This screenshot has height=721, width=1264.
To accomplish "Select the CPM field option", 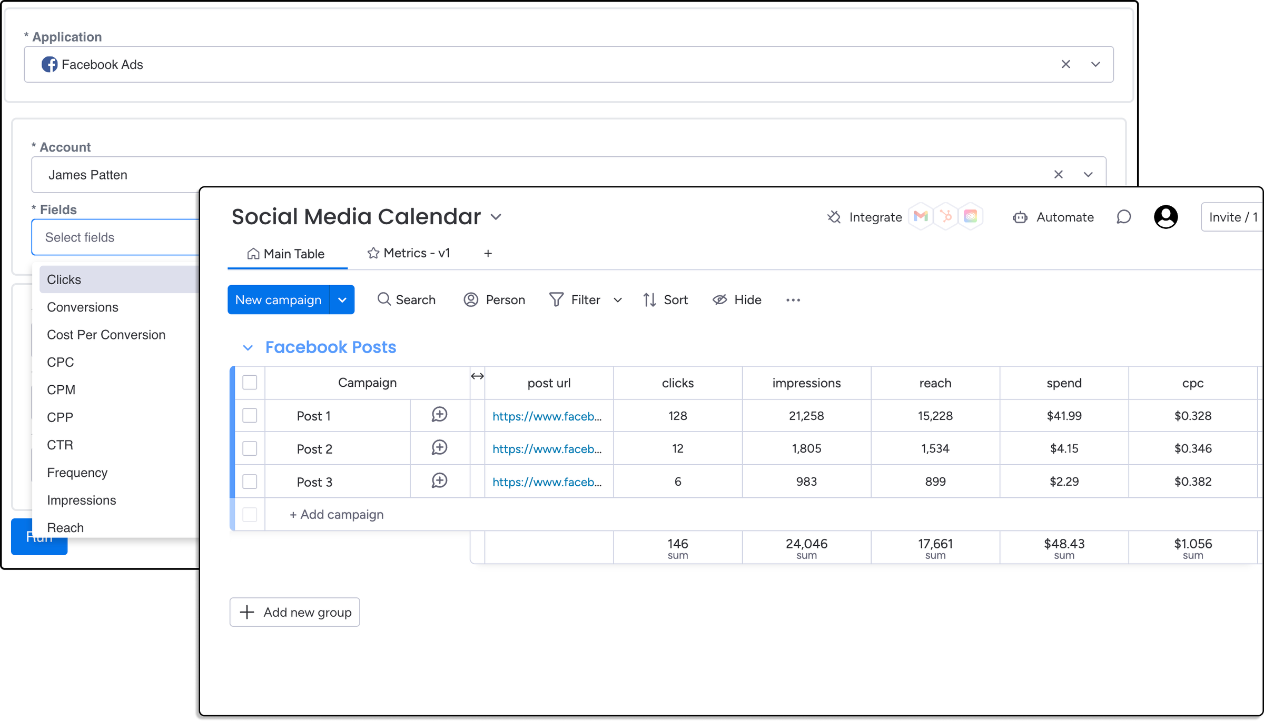I will (x=61, y=389).
